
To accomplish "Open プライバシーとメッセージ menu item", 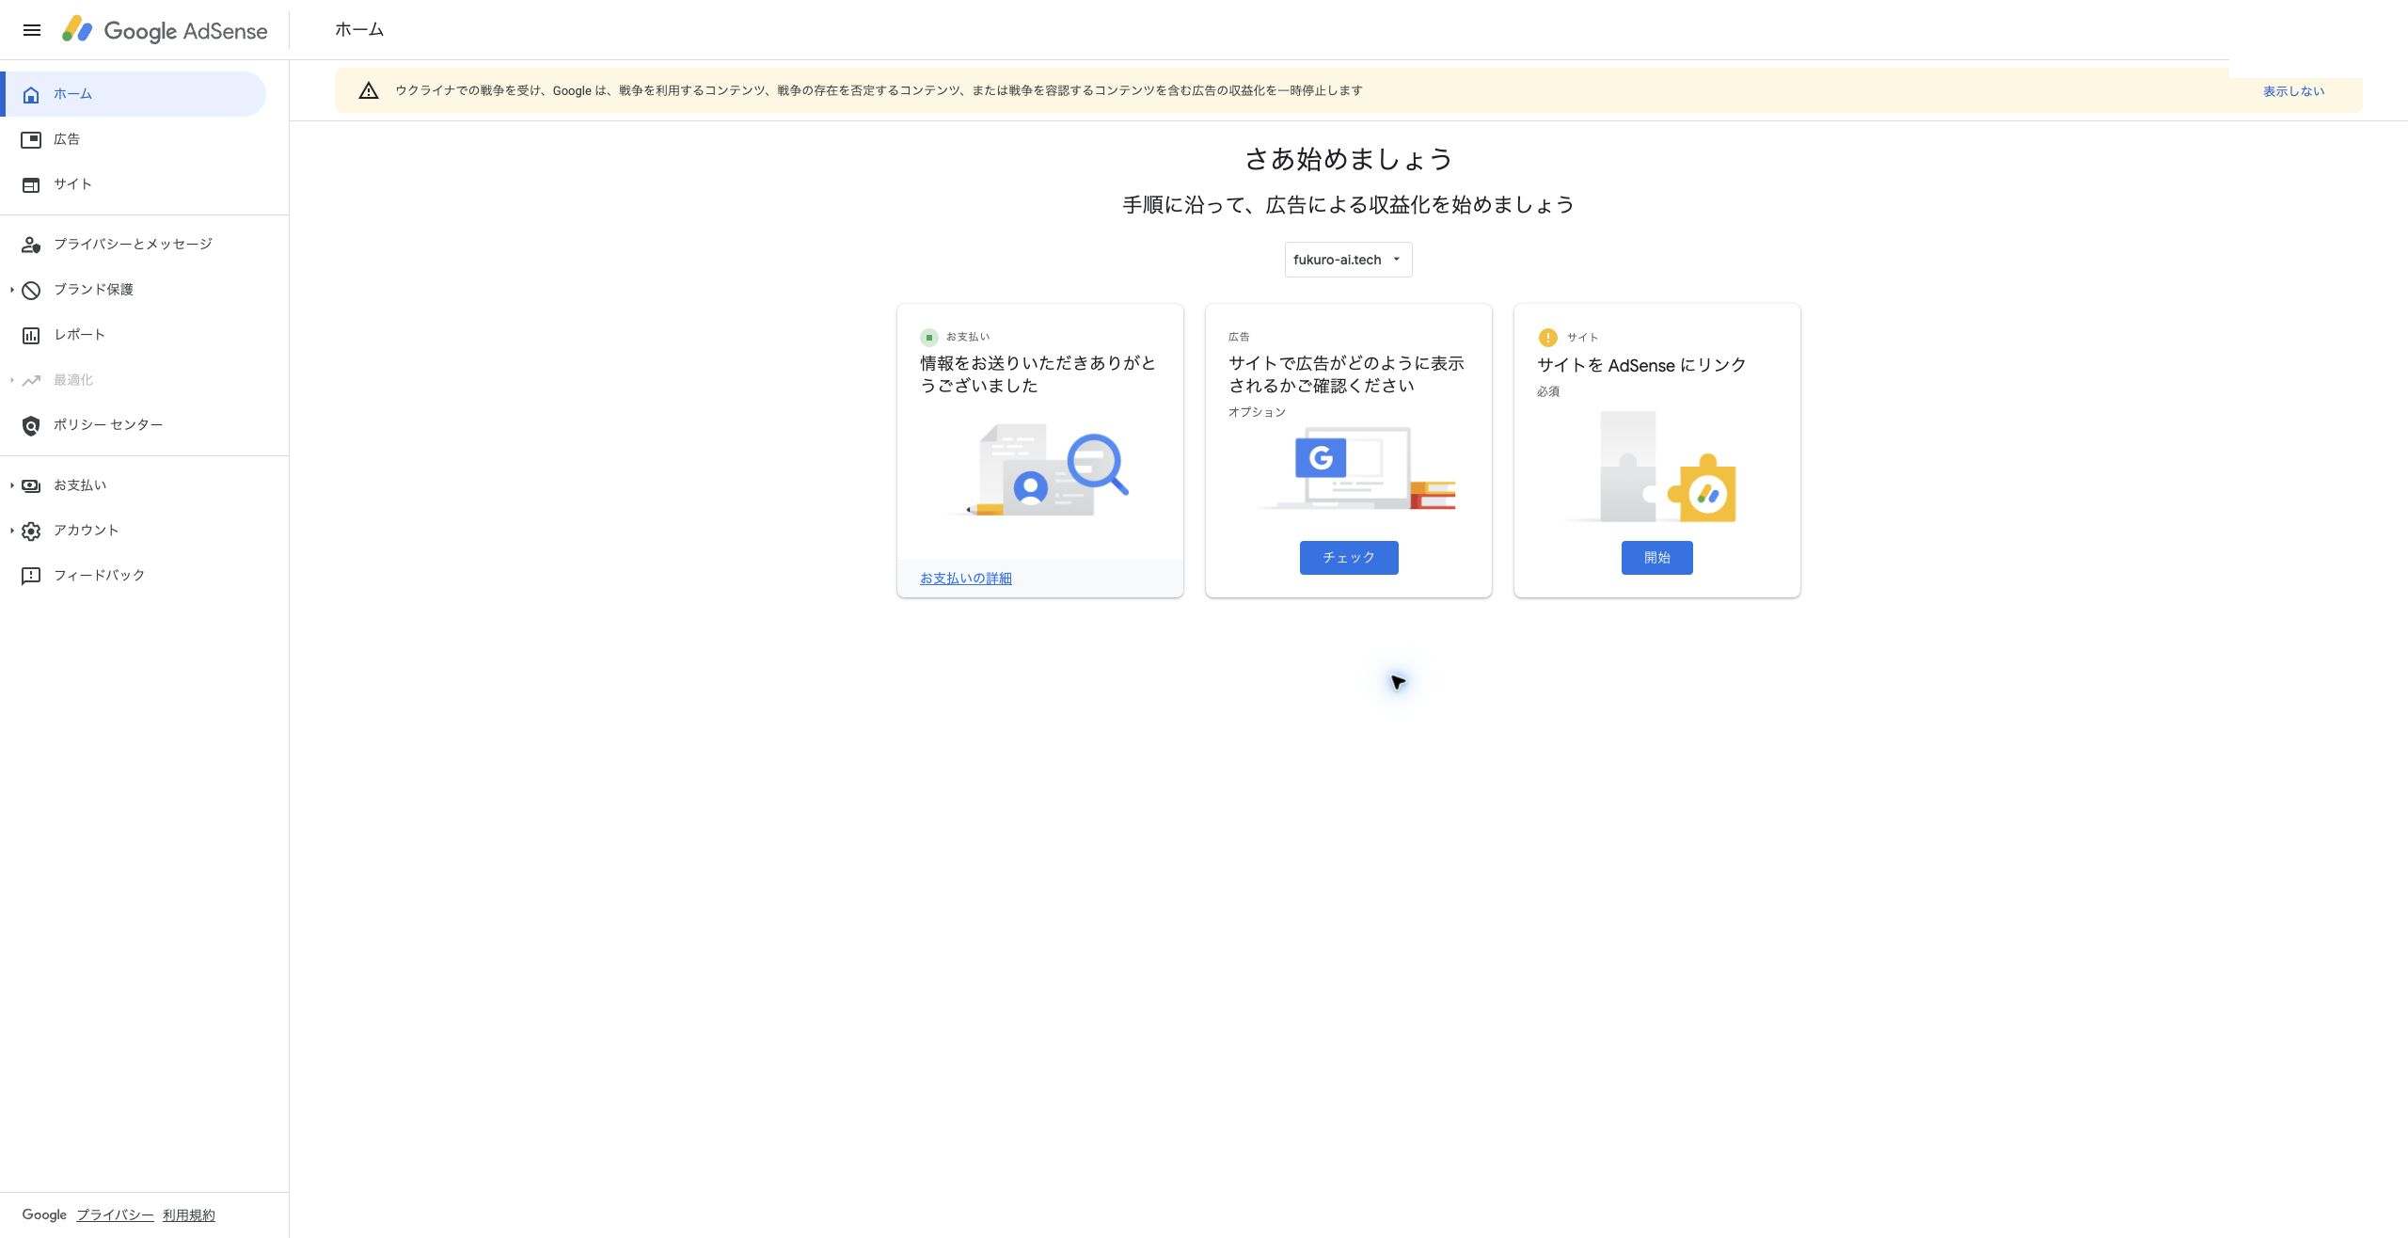I will click(135, 245).
